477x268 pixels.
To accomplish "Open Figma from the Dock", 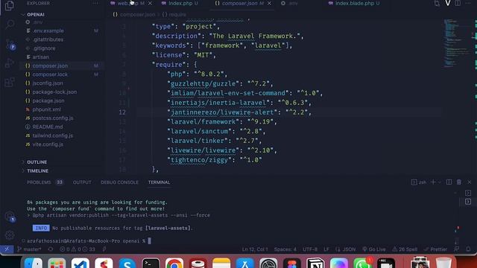I will pyautogui.click(x=291, y=263).
